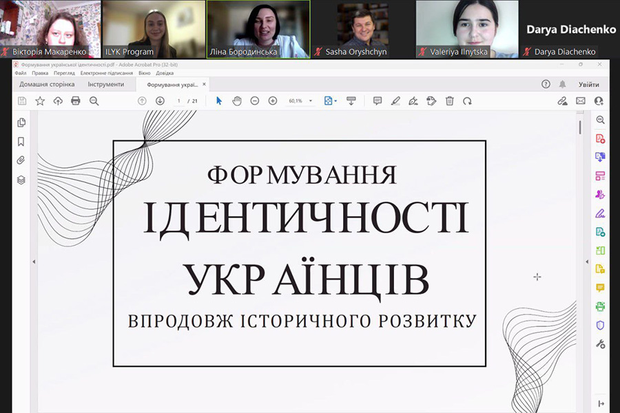
Task: Click the stamp tool icon
Action: (x=431, y=100)
